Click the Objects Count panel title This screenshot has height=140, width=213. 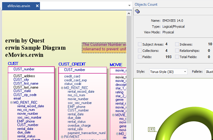point(146,4)
